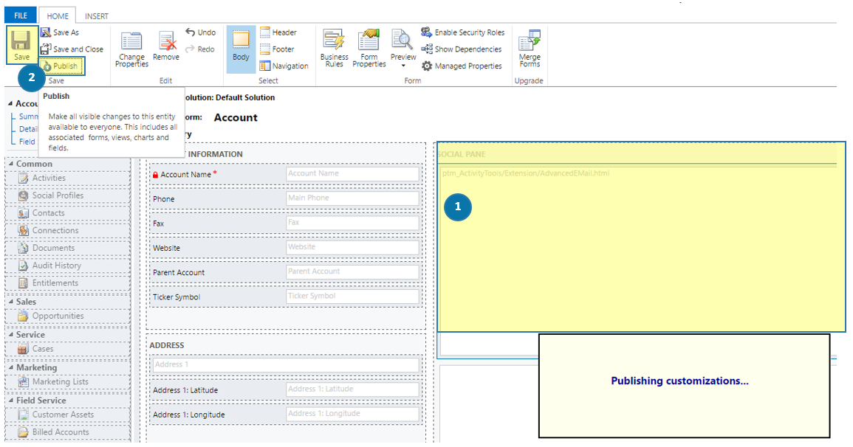
Task: Select the Body section button
Action: (241, 48)
